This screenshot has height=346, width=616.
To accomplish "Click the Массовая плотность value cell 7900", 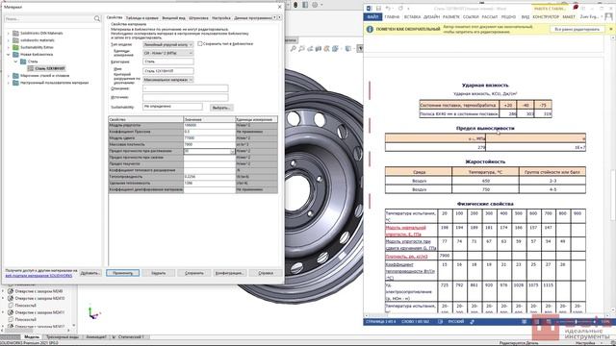I will coord(209,145).
